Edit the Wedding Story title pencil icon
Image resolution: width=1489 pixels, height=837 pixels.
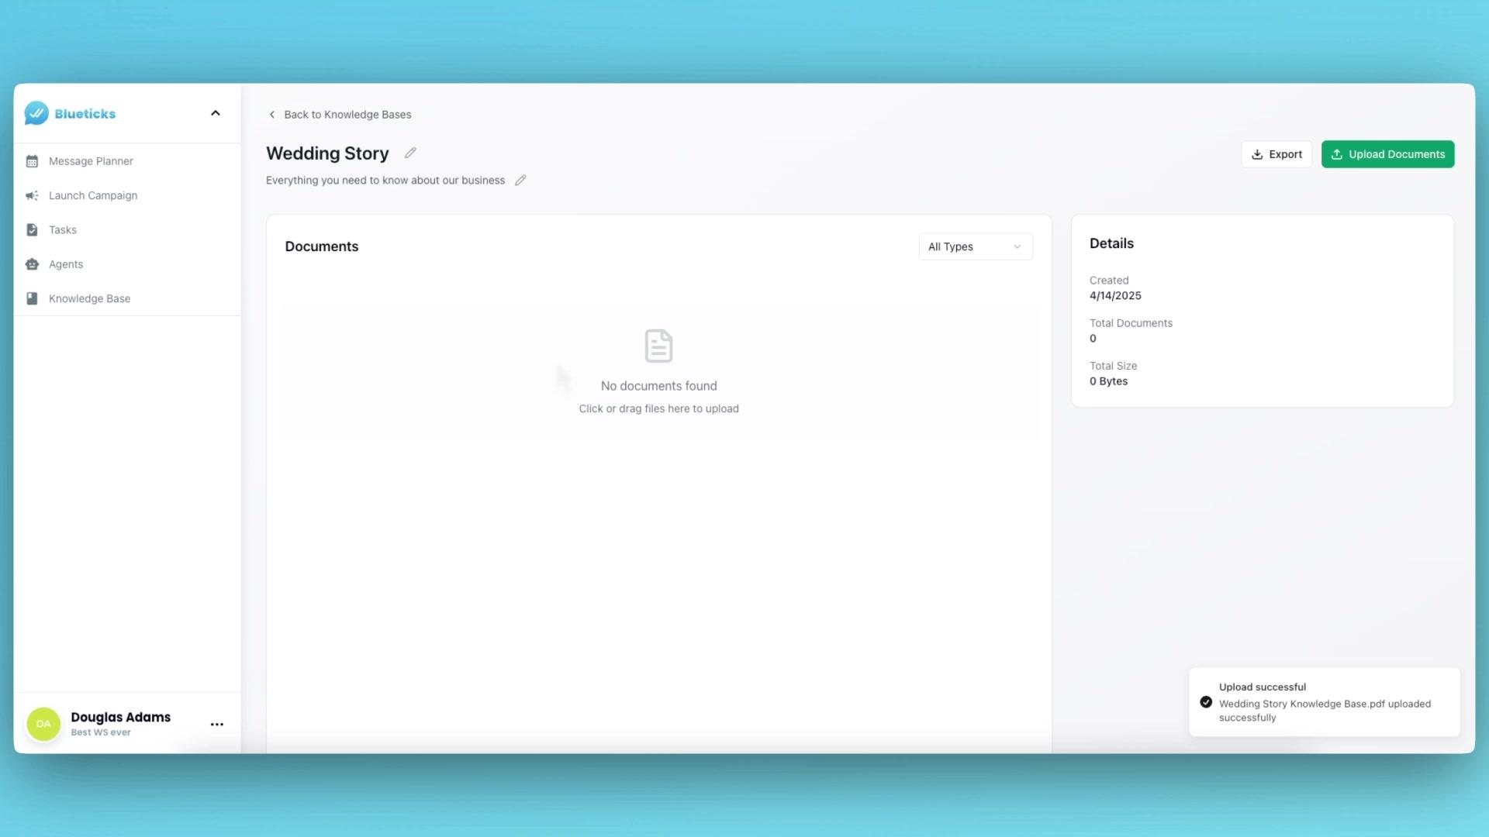tap(410, 153)
